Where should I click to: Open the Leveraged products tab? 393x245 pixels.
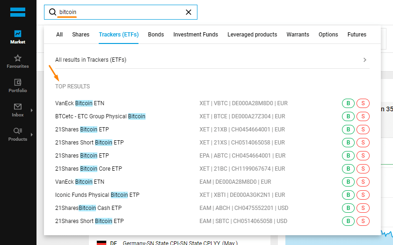(252, 35)
